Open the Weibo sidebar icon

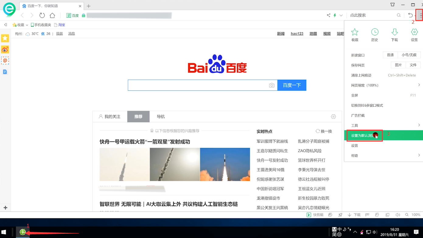(x=5, y=49)
